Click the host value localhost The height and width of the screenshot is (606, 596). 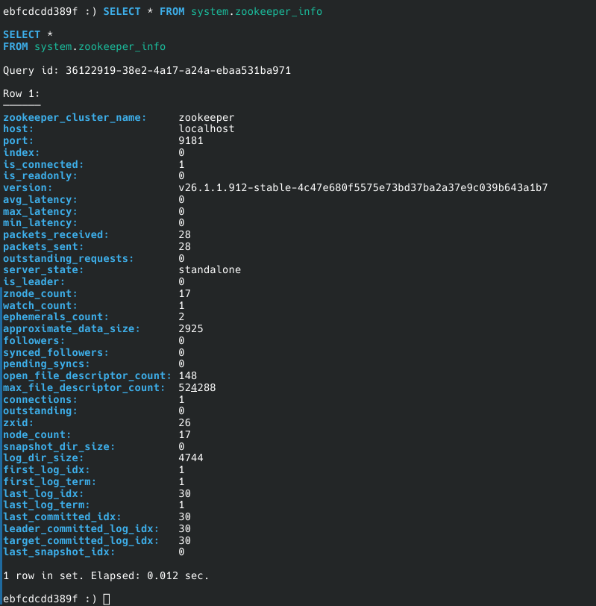207,129
